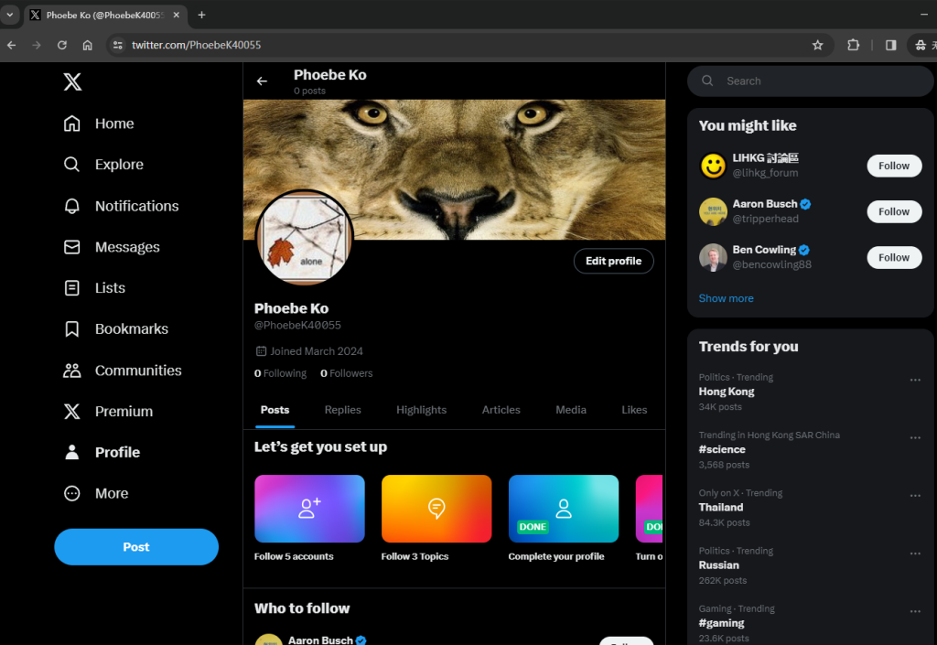Viewport: 937px width, 645px height.
Task: Open the tab search dropdown arrow
Action: [x=9, y=15]
